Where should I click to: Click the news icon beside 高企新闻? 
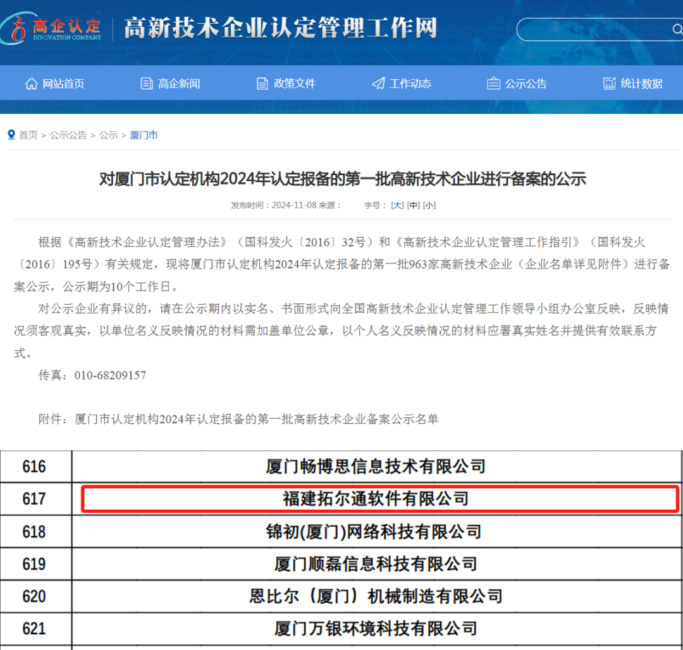147,83
